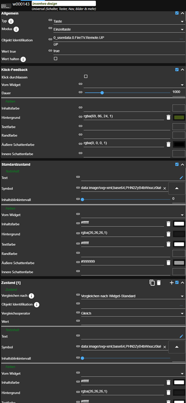Edit Klick-Feedback Hintergrund rgba(69, 86, 24, 1) field
186x403 pixels.
(x=124, y=117)
